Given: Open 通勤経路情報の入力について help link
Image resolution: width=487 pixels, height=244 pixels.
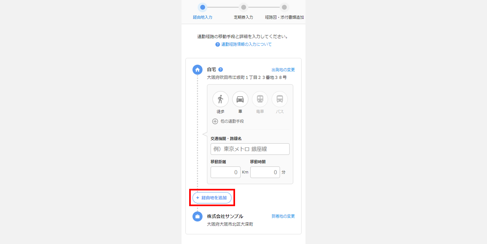Looking at the screenshot, I should click(x=246, y=45).
